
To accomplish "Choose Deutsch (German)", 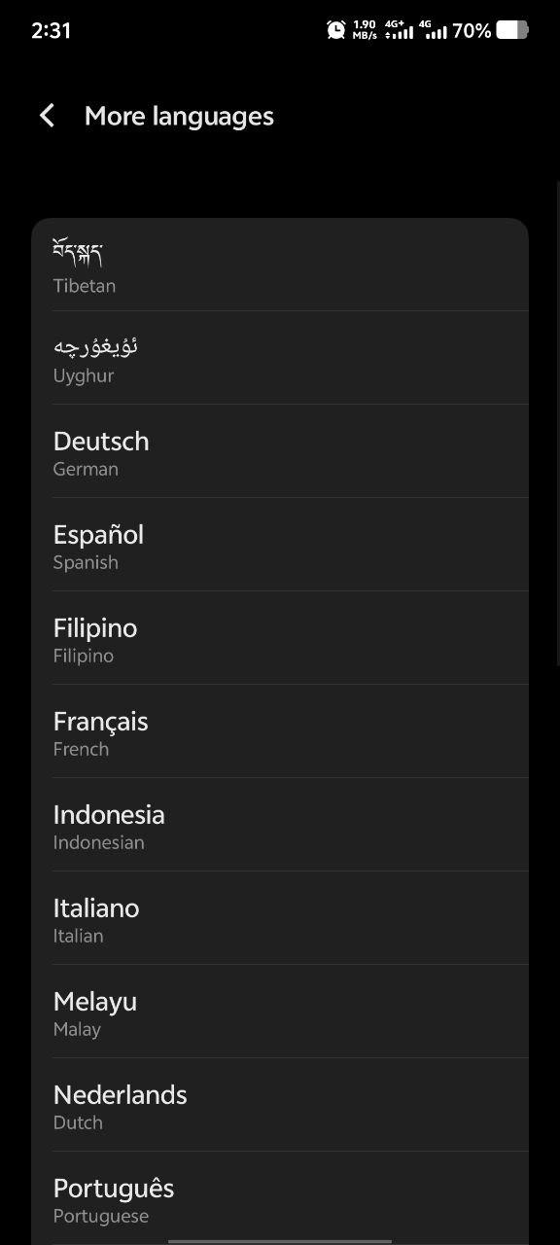I will pos(280,451).
